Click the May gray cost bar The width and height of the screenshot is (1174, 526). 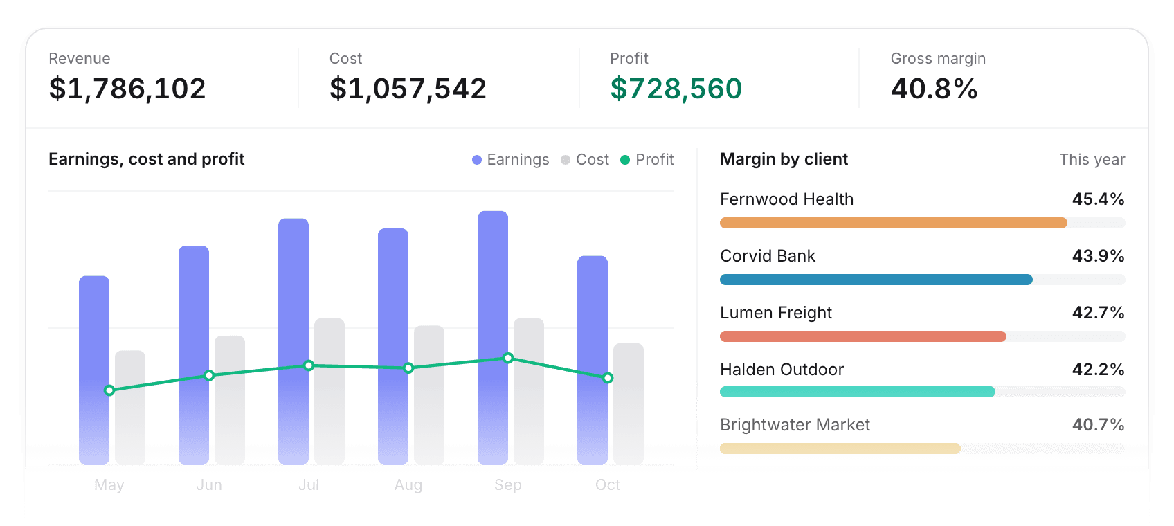[x=130, y=408]
